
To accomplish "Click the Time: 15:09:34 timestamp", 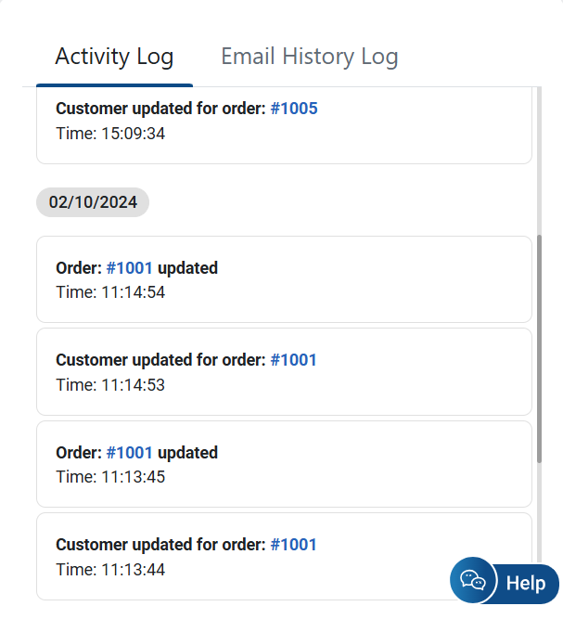I will point(110,134).
